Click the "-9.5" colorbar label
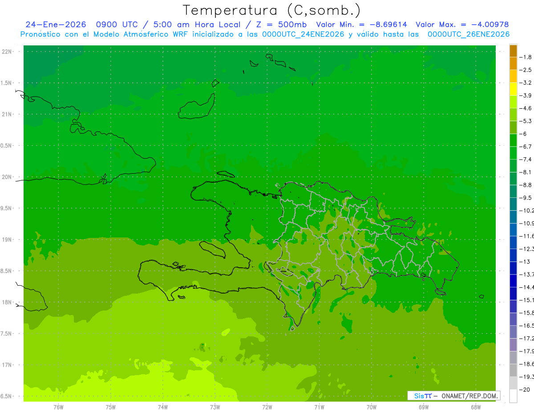The width and height of the screenshot is (534, 413). tap(526, 198)
